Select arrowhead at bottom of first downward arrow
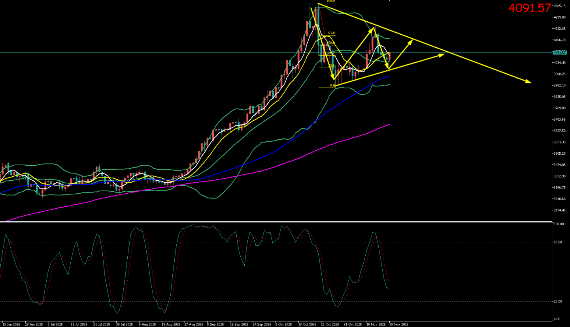 pos(333,78)
